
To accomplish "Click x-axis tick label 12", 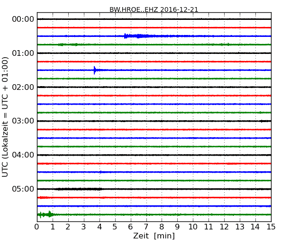I will 224,227.
